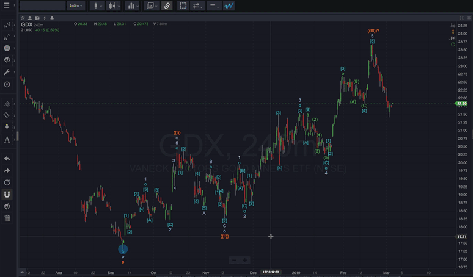The height and width of the screenshot is (277, 473).
Task: Click the GDX symbol label
Action: tap(26, 24)
